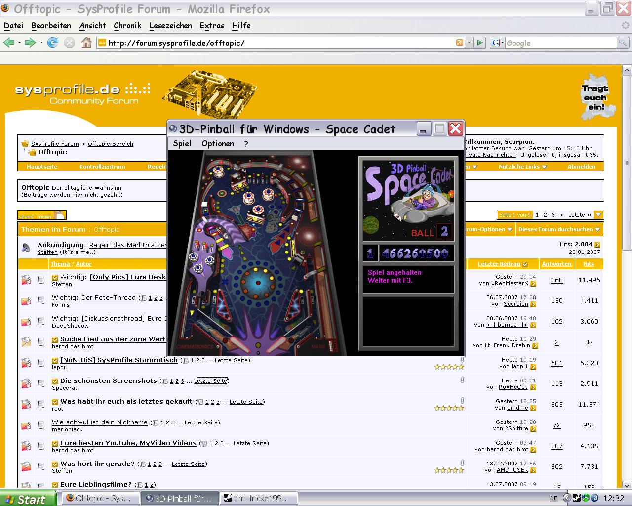
Task: Reload the page with the refresh icon
Action: coord(53,43)
